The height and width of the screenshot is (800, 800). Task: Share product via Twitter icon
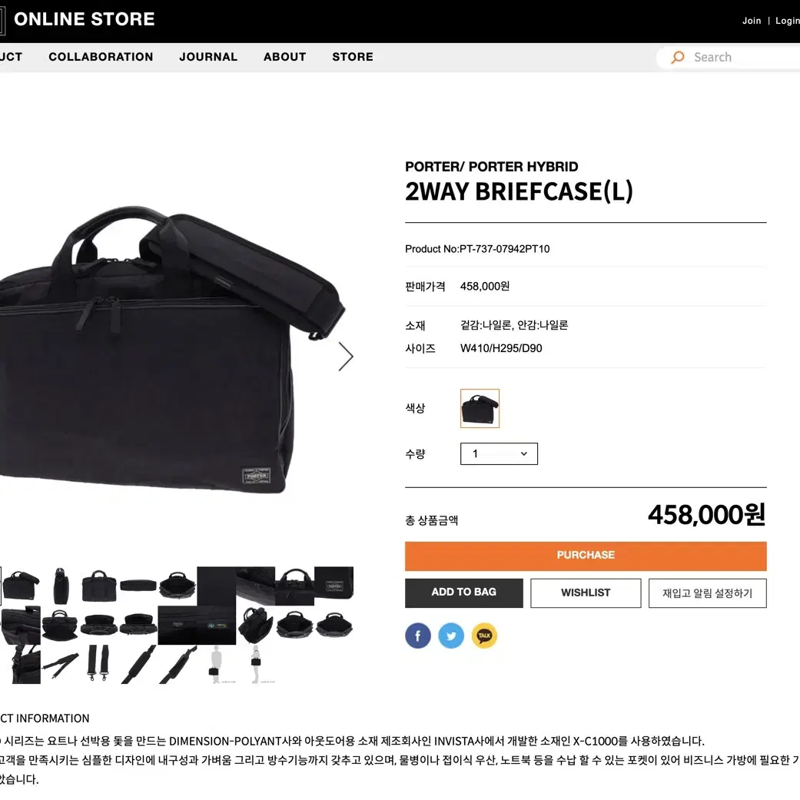click(451, 636)
